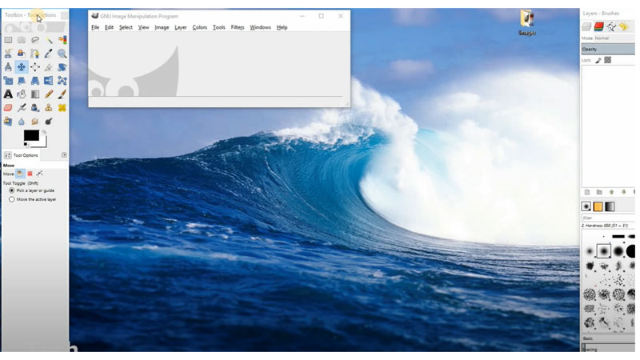Select the Perspective Clone tool
The image size is (640, 360).
click(x=8, y=122)
